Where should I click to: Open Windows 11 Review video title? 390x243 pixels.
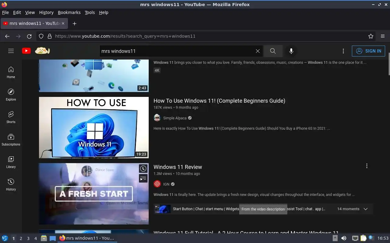click(178, 167)
